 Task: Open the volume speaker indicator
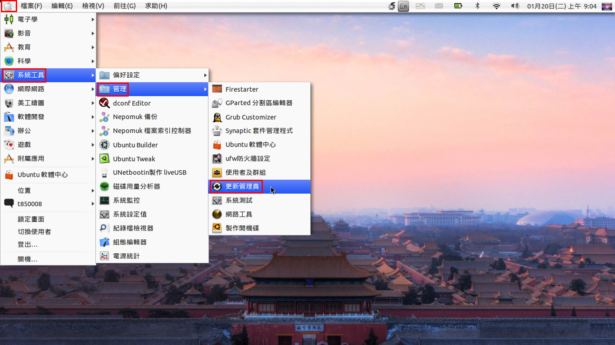click(x=515, y=6)
